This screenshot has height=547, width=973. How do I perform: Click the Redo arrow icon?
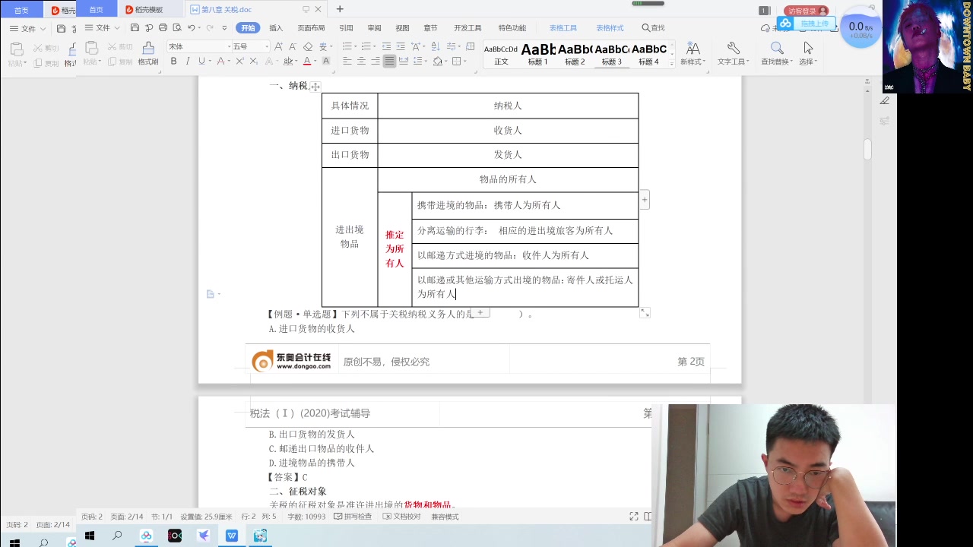pyautogui.click(x=210, y=28)
